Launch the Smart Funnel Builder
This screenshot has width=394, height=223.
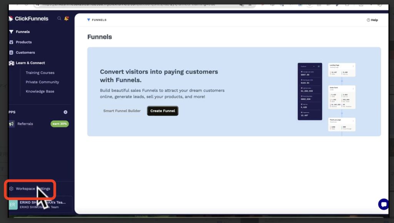coord(122,111)
